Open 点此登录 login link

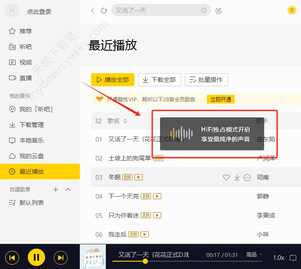tap(39, 12)
